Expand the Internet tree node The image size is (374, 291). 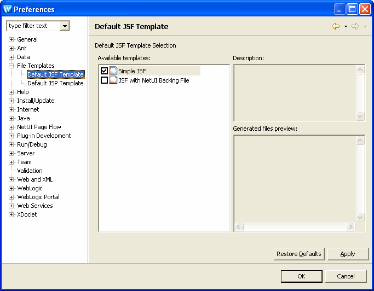coord(11,109)
